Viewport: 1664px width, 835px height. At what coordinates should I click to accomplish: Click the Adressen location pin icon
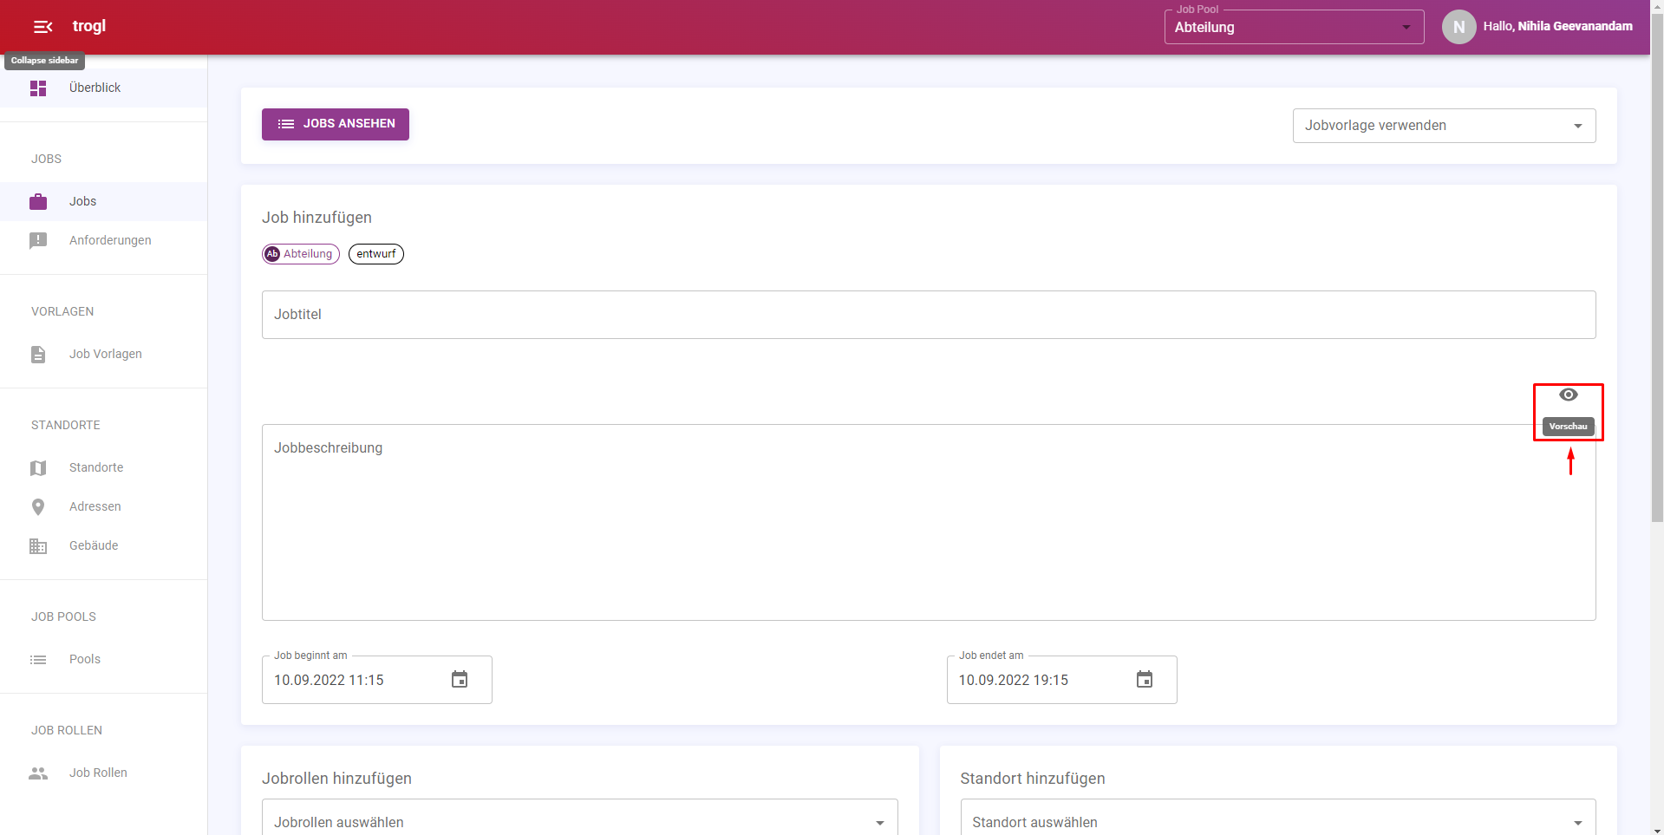click(x=38, y=507)
